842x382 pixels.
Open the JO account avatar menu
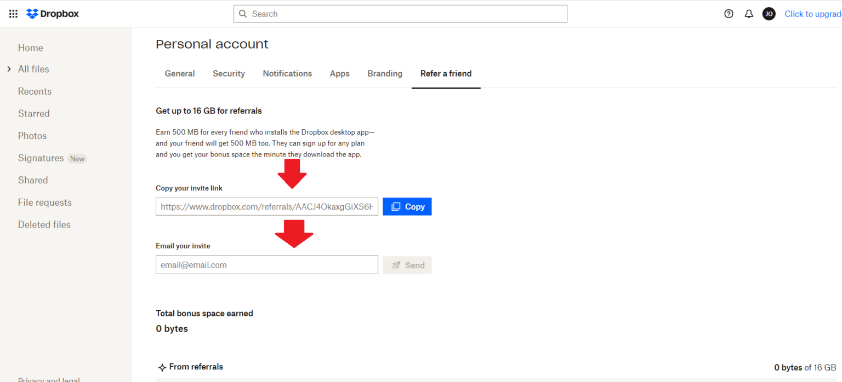click(x=769, y=14)
